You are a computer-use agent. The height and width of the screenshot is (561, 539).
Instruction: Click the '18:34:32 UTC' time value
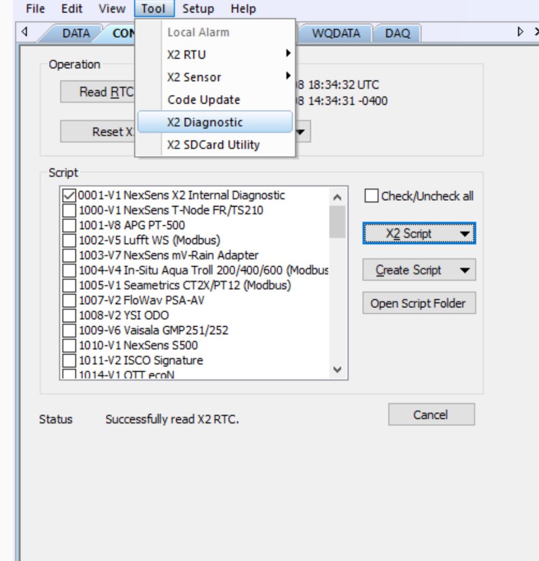point(344,85)
